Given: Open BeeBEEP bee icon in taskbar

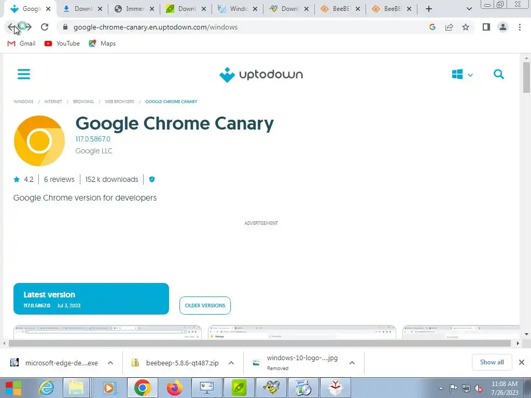Looking at the screenshot, I should pos(271,388).
